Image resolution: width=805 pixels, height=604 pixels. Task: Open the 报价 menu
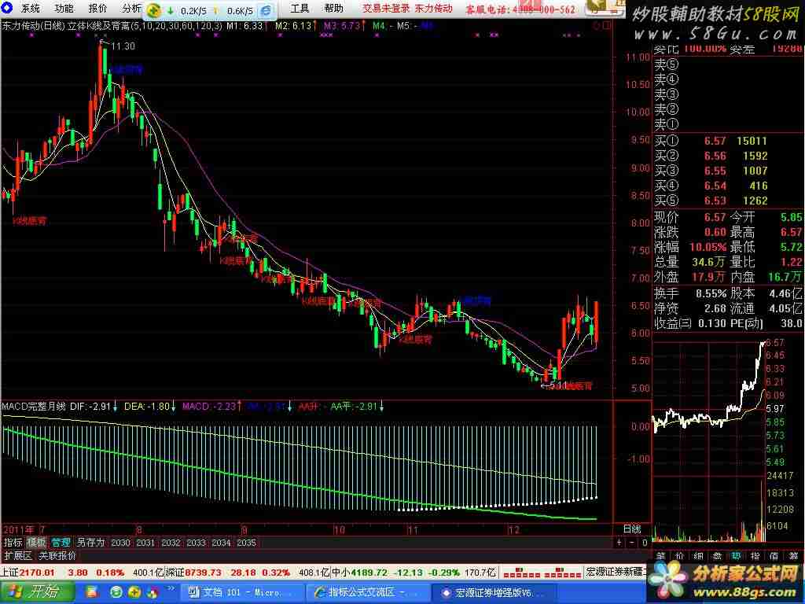(97, 8)
